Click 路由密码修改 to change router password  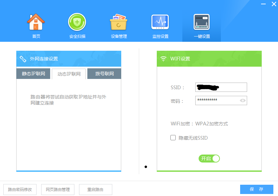[x=20, y=189]
